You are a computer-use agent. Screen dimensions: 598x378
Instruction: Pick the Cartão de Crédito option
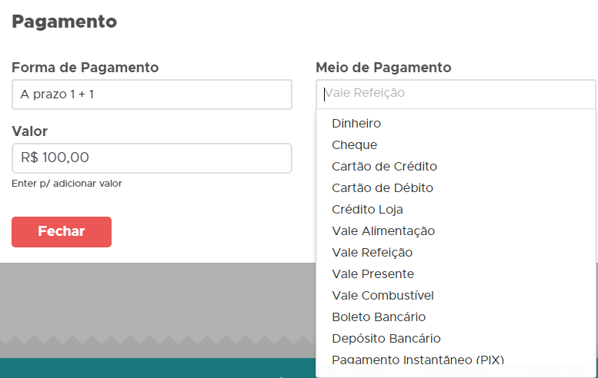[x=384, y=166]
